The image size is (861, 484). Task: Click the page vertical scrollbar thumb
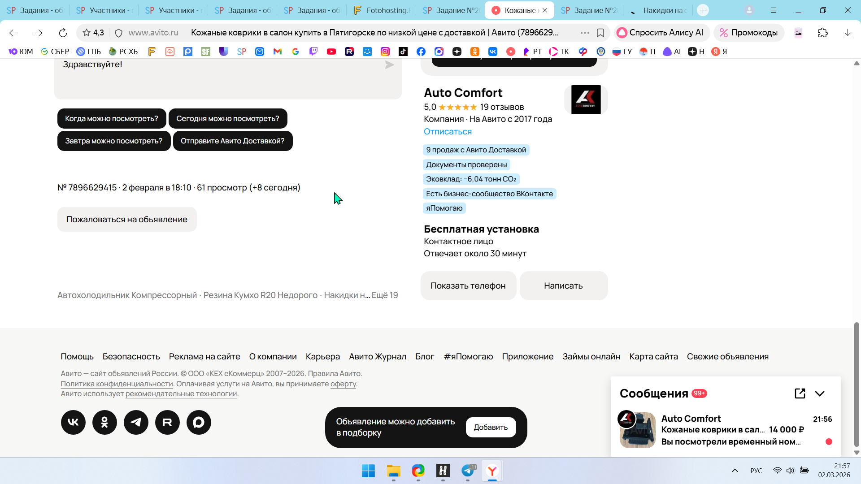(x=857, y=385)
